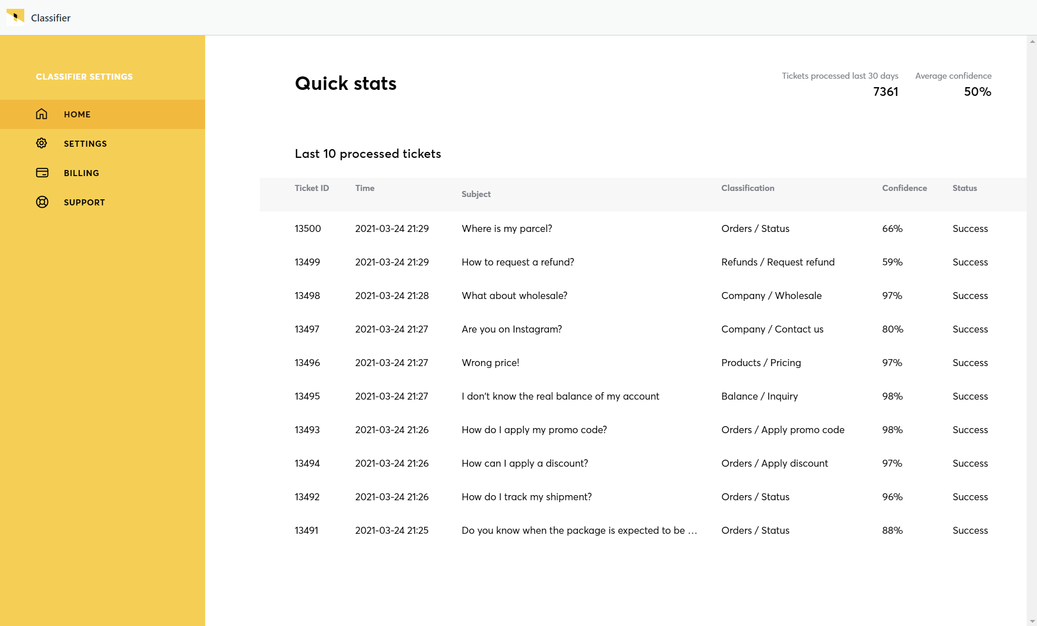Click the Classifier app title
Viewport: 1037px width, 626px height.
(51, 18)
